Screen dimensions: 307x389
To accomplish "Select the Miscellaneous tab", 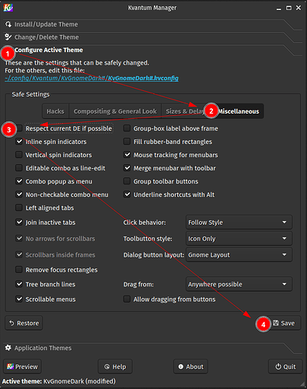I will [239, 111].
